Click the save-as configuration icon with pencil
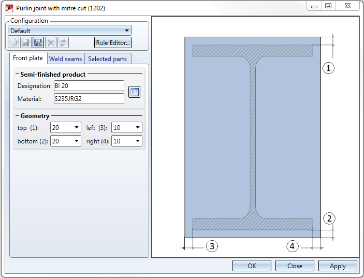Viewport: 364px width, 278px height. coord(38,43)
